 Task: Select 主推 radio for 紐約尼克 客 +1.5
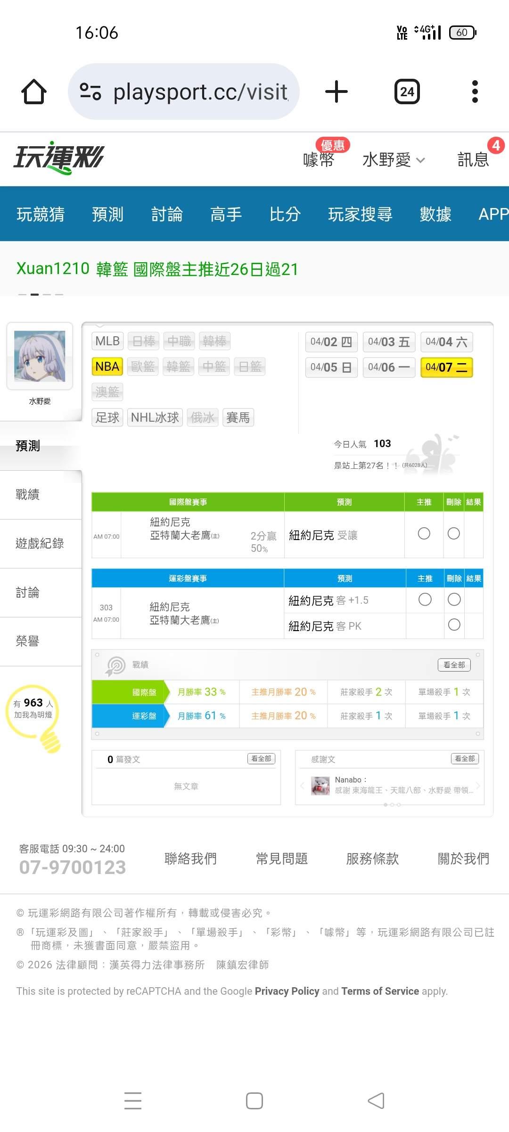pyautogui.click(x=425, y=599)
